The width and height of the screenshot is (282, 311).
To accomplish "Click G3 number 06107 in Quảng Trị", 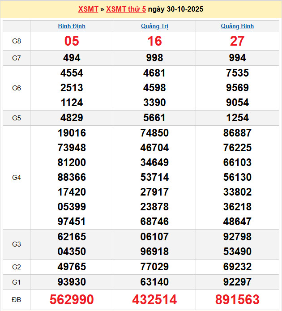I will point(154,237).
